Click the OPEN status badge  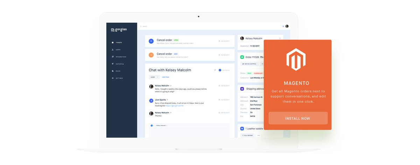click(x=176, y=40)
